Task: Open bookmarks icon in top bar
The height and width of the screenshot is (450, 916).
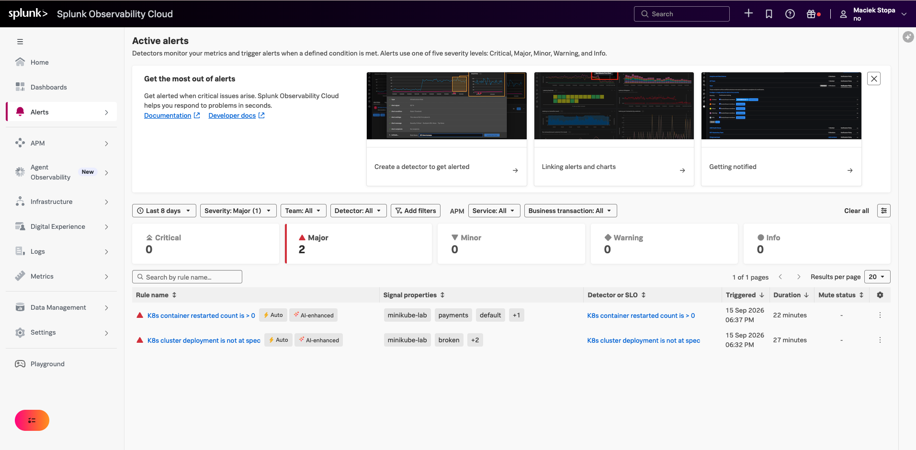Action: pyautogui.click(x=769, y=14)
